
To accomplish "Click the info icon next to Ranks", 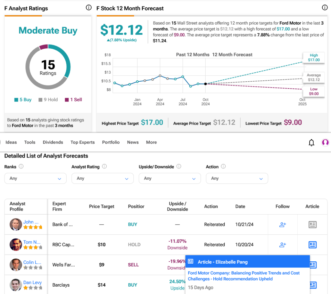I will pyautogui.click(x=21, y=167).
